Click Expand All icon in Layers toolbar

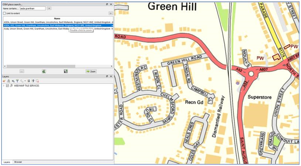(29, 81)
